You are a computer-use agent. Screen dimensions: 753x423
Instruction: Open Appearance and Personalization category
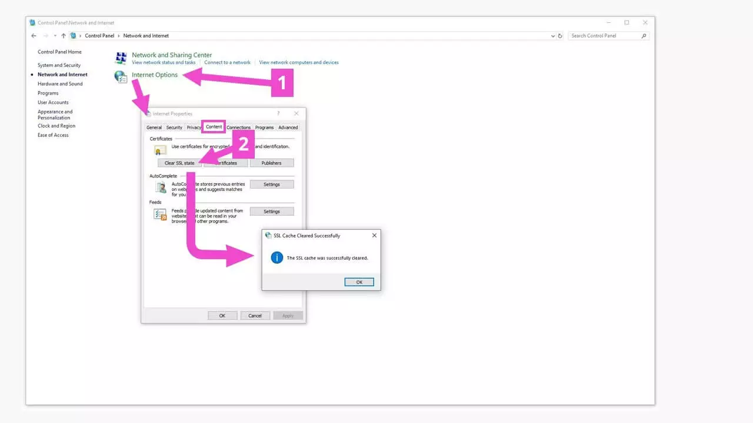(x=55, y=115)
